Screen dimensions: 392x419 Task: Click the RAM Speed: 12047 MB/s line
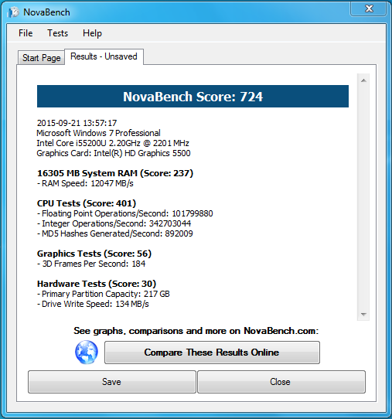(85, 183)
